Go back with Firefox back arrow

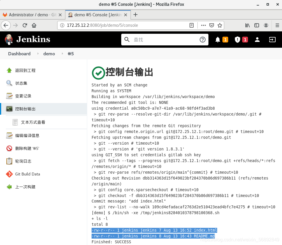pos(6,25)
